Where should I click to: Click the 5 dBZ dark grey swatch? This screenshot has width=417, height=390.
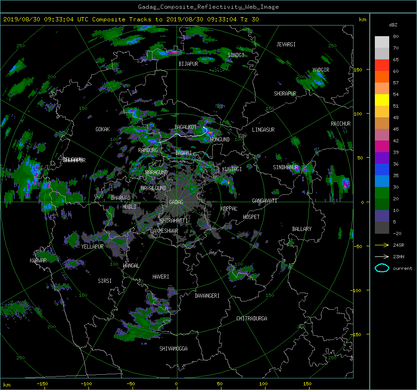[382, 228]
